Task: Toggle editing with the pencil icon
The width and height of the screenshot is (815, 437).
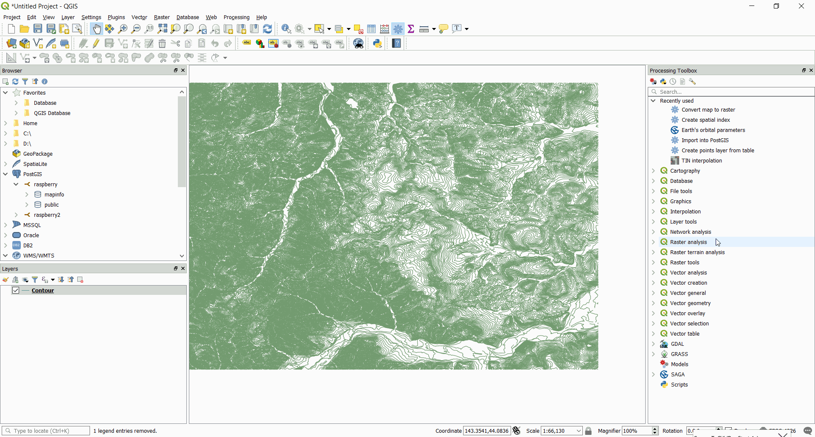Action: (x=96, y=43)
